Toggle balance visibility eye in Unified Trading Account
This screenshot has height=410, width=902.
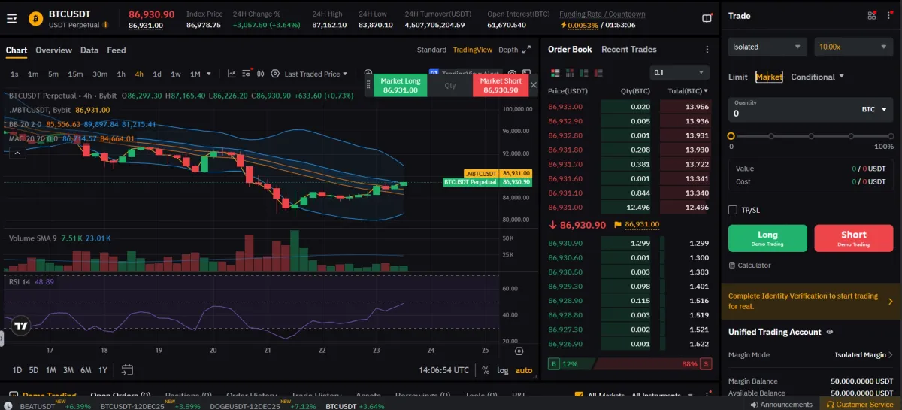830,332
